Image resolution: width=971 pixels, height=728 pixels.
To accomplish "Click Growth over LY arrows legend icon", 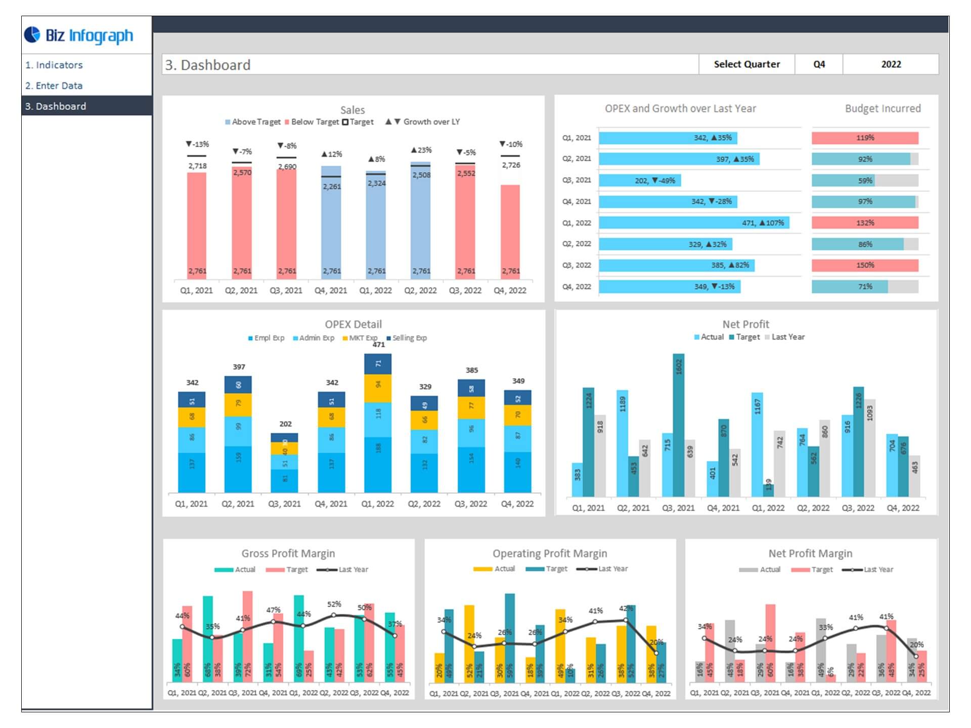I will 393,122.
